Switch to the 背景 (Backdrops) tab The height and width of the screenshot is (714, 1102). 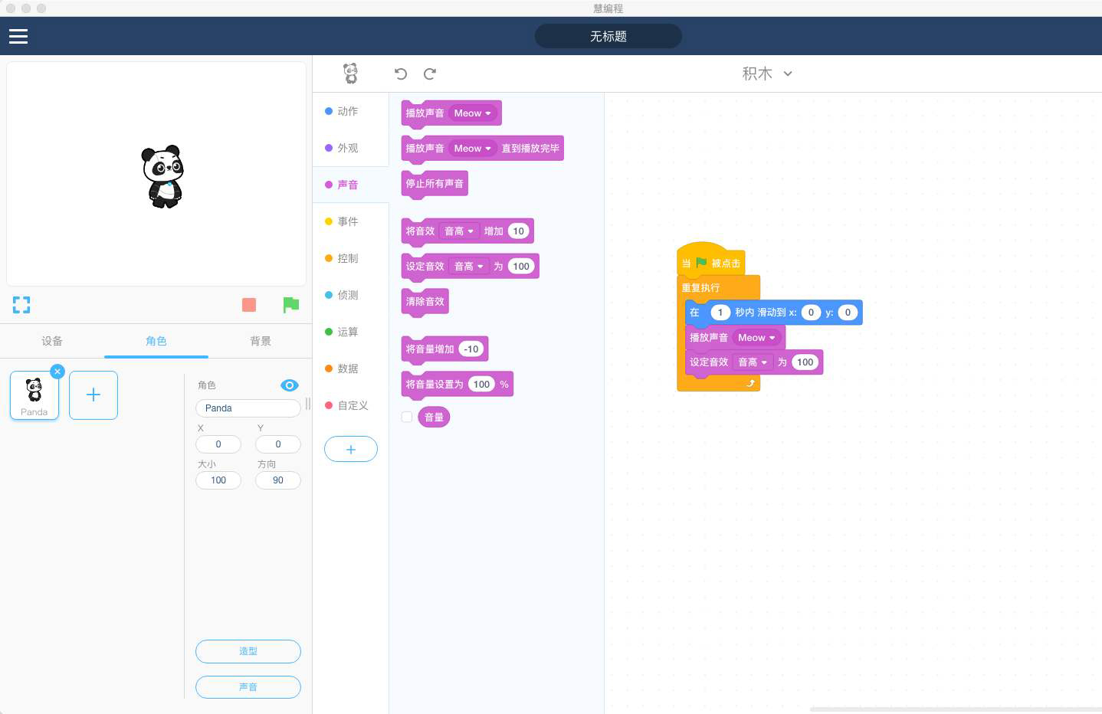pyautogui.click(x=261, y=341)
